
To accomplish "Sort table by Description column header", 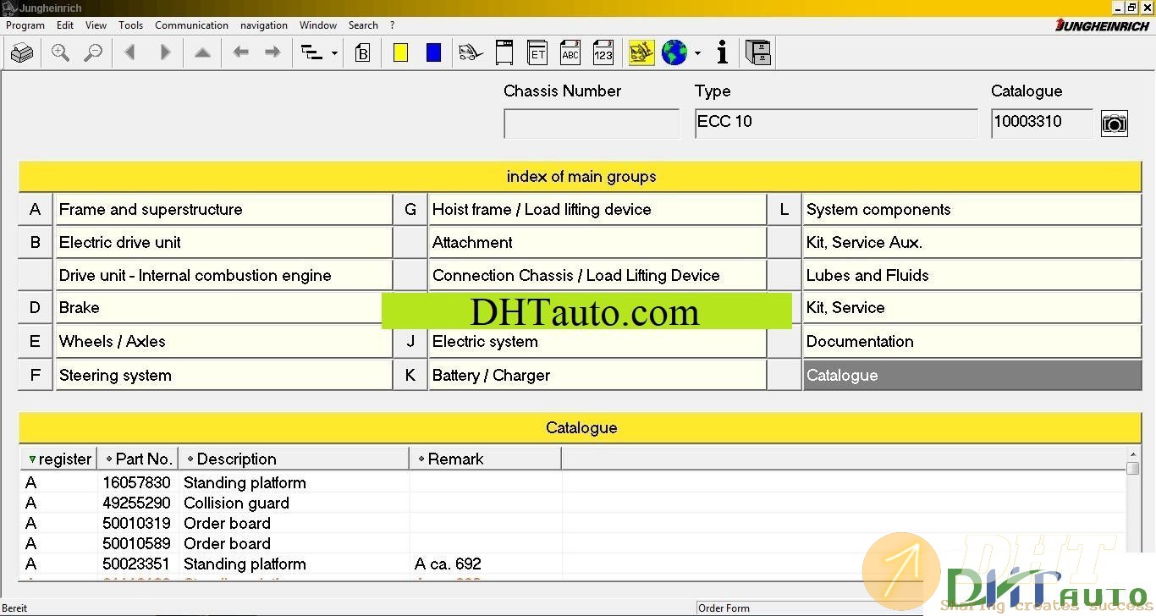I will (294, 459).
